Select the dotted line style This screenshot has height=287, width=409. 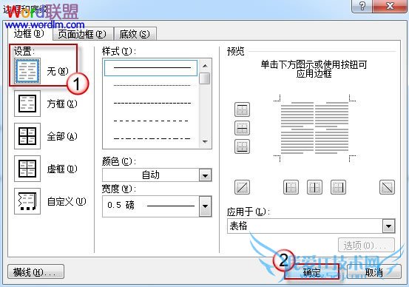(152, 85)
